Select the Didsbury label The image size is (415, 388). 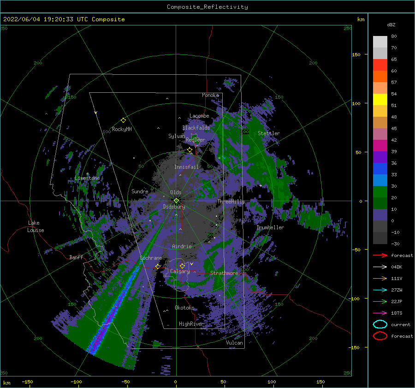tap(174, 207)
